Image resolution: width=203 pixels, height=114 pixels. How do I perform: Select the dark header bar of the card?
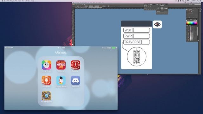136,24
